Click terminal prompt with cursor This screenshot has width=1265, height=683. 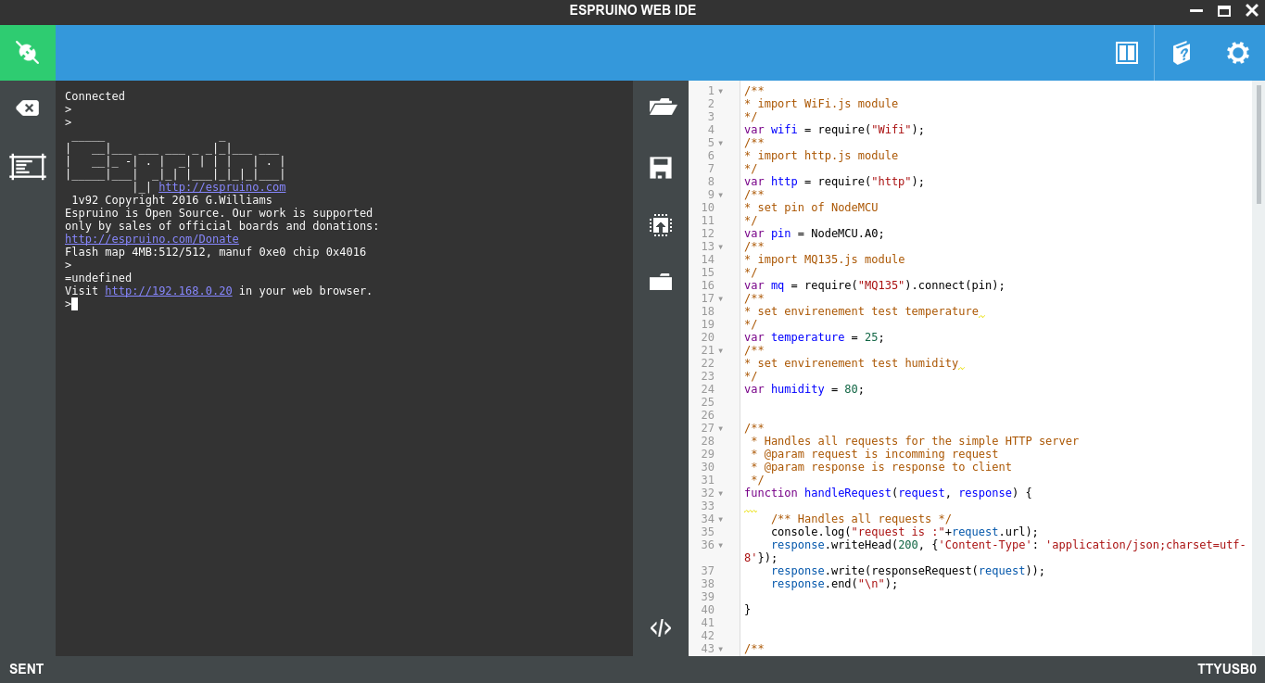click(71, 304)
